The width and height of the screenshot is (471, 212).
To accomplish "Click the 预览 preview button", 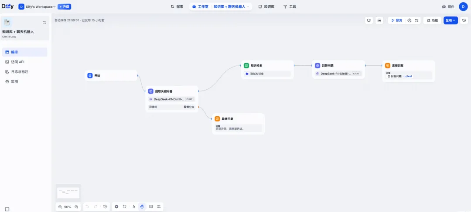I will pyautogui.click(x=396, y=20).
